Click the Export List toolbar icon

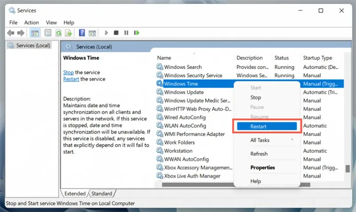69,32
